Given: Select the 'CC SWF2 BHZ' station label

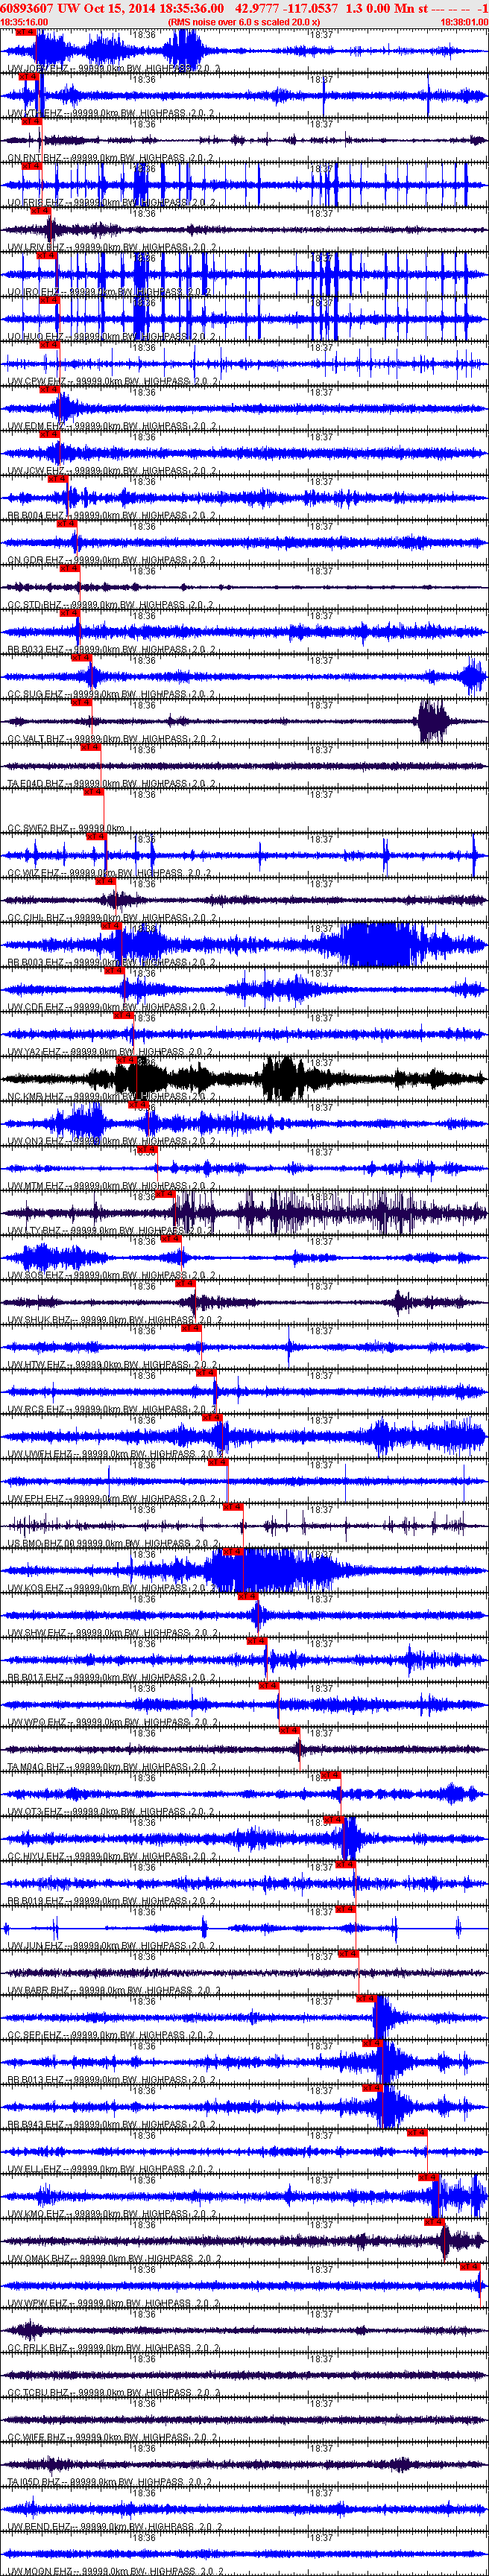Looking at the screenshot, I should (37, 828).
